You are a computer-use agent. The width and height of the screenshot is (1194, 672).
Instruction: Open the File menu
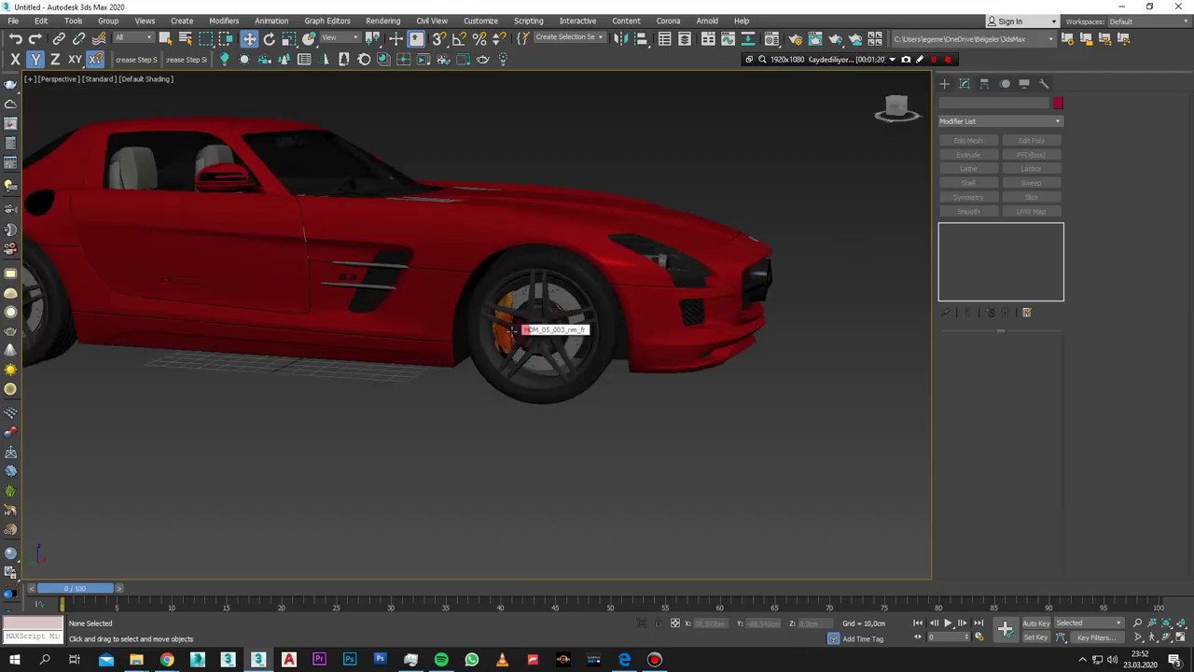(x=13, y=21)
